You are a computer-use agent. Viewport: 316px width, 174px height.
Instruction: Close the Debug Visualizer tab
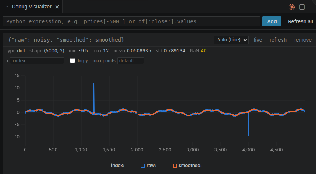[x=57, y=7]
